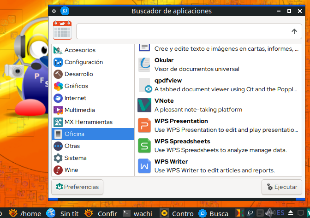Click the Wine glass icon
This screenshot has height=218, width=310.
pyautogui.click(x=58, y=170)
